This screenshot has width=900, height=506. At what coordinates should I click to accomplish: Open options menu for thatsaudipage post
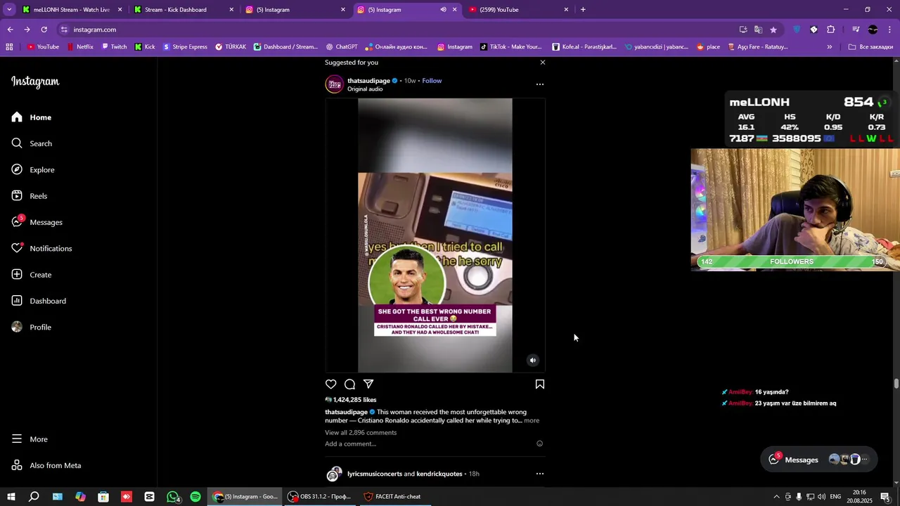[x=540, y=84]
